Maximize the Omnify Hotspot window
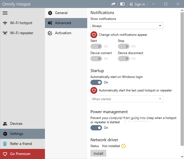The height and width of the screenshot is (159, 184). pyautogui.click(x=166, y=4)
